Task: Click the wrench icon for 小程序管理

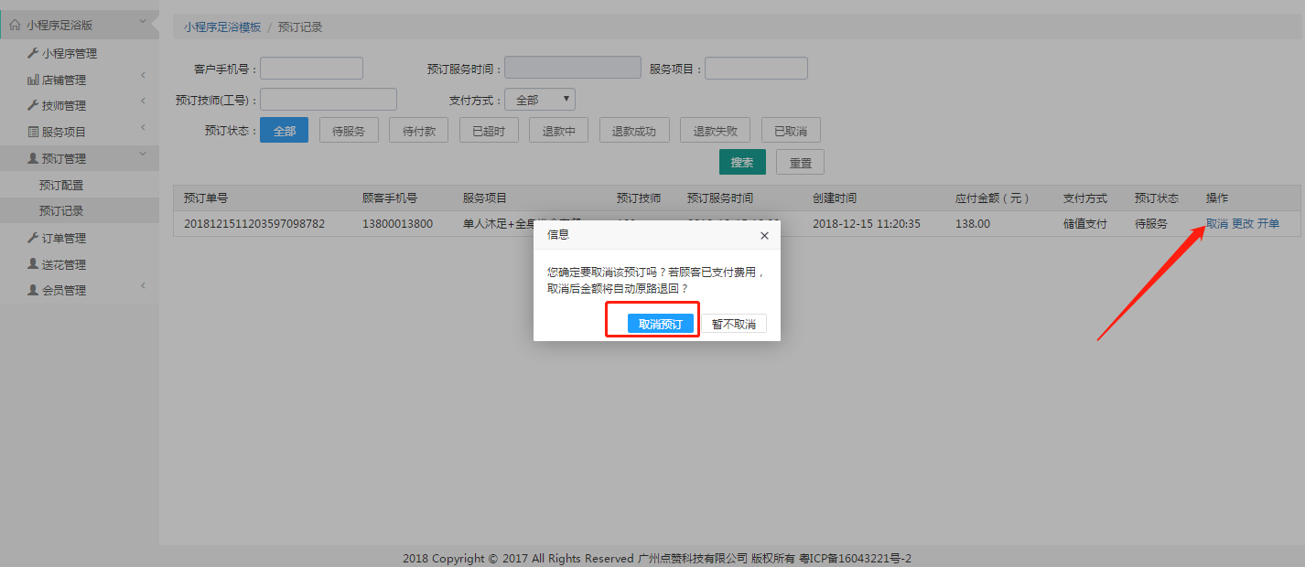Action: [33, 53]
